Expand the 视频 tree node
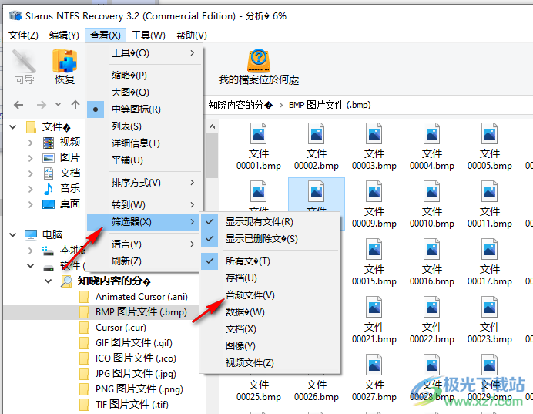The width and height of the screenshot is (533, 414). tap(30, 143)
